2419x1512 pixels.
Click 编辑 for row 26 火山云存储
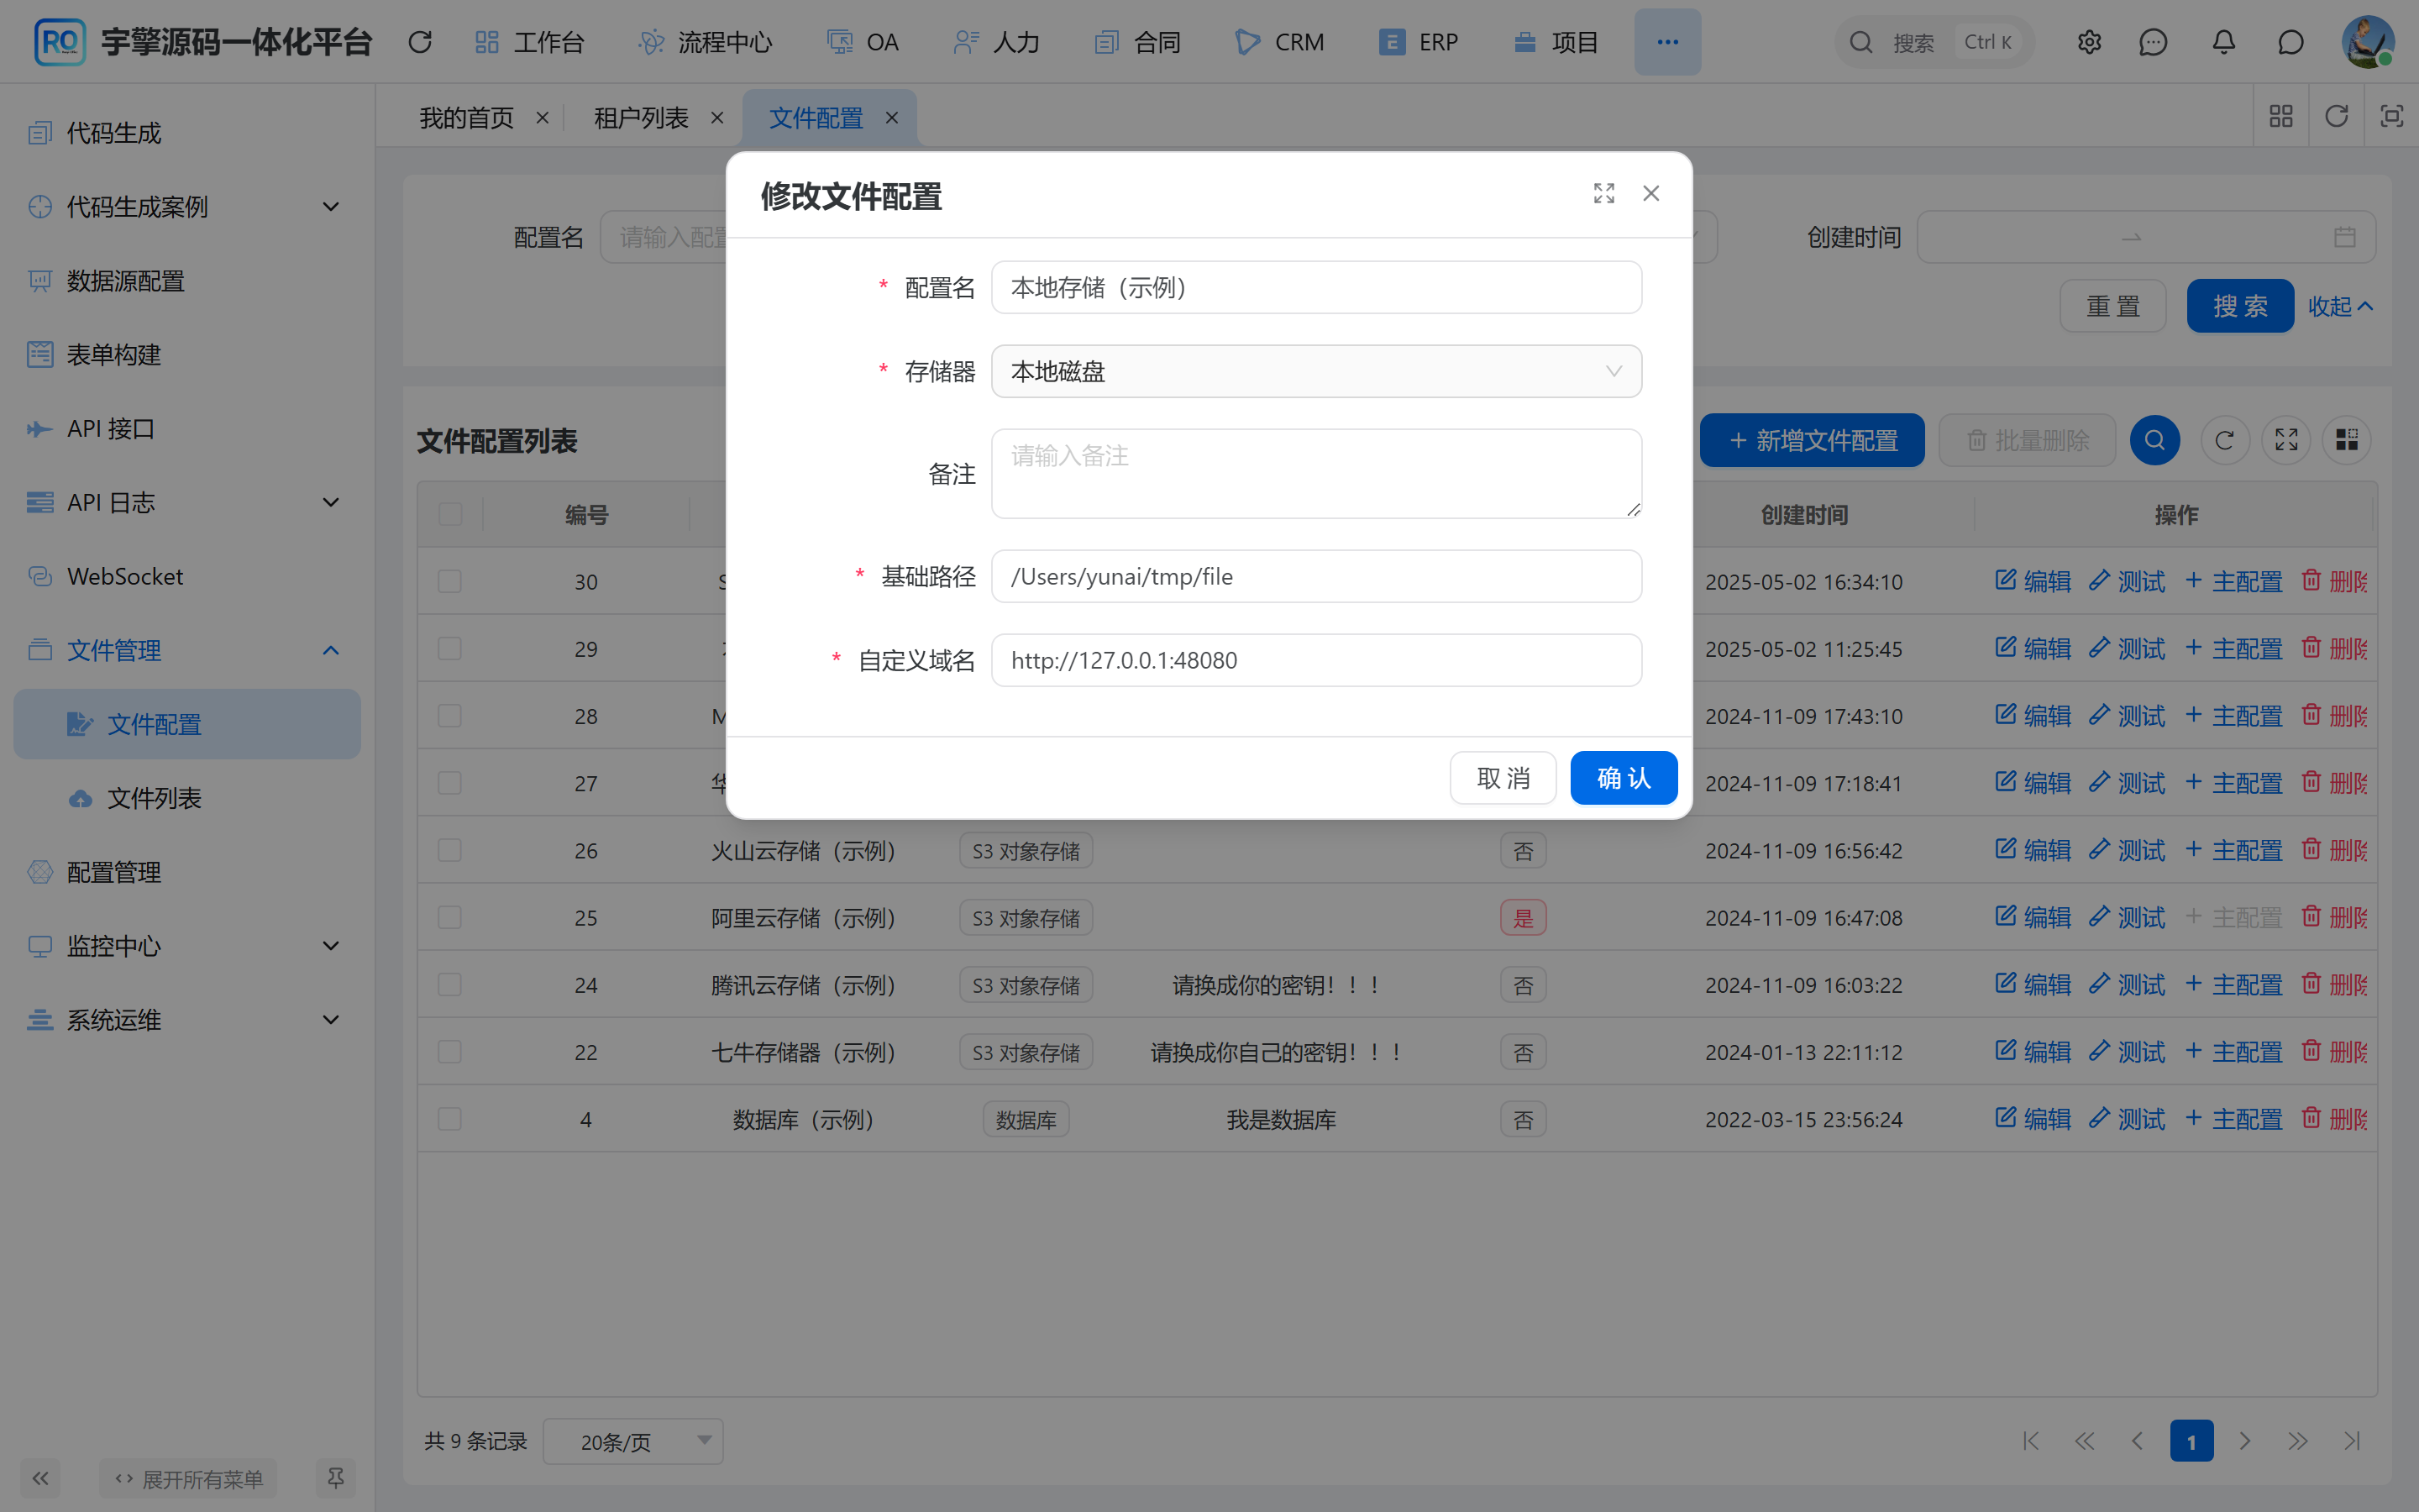point(2033,850)
